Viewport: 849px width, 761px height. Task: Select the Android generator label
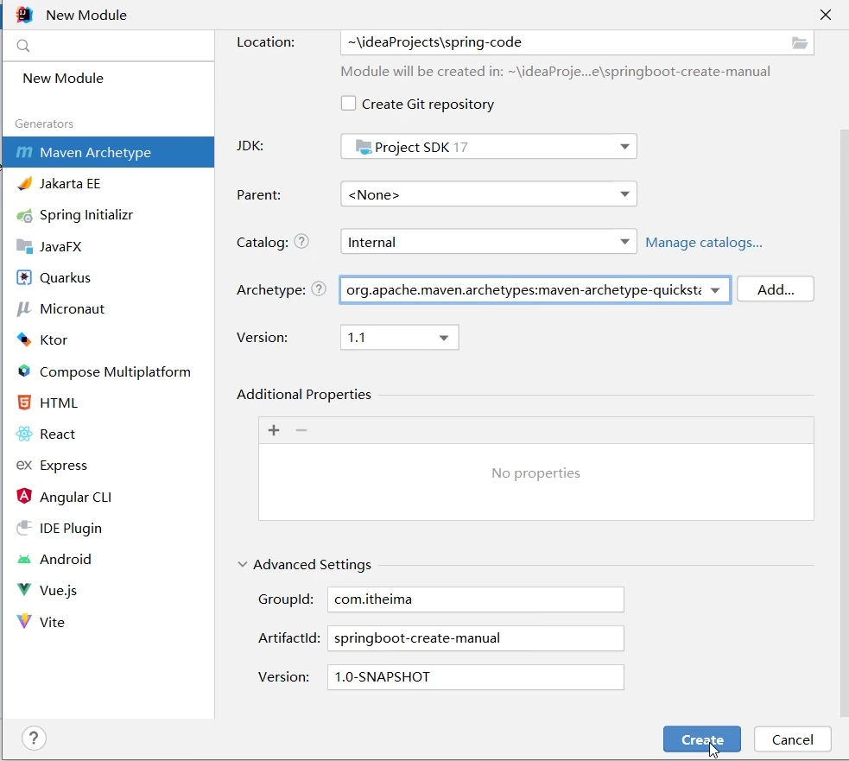click(65, 559)
